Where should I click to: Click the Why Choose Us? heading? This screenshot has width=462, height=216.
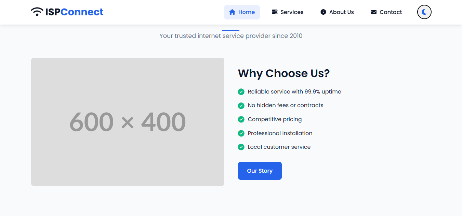click(283, 73)
